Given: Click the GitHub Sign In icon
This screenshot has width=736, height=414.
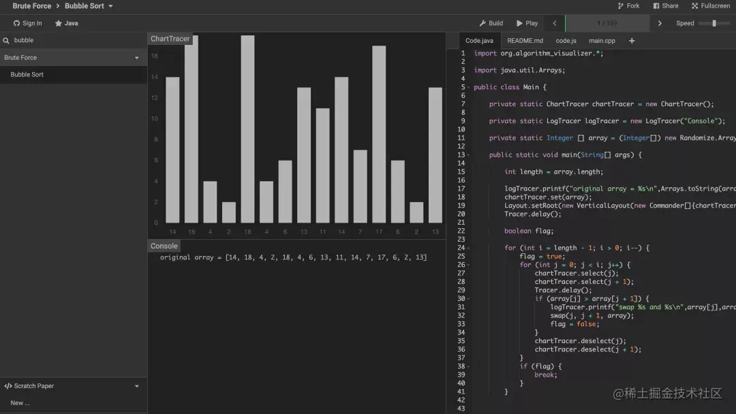Looking at the screenshot, I should pyautogui.click(x=16, y=23).
